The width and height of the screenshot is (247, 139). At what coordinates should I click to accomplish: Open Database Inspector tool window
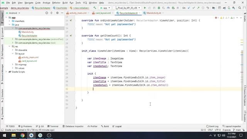point(73,126)
